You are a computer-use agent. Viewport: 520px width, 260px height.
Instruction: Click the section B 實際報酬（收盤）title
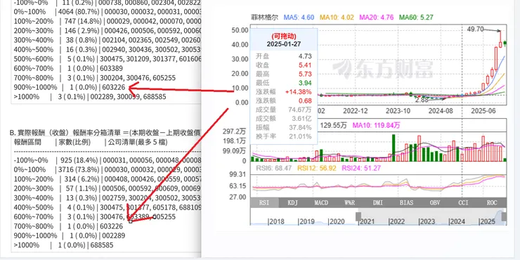105,133
